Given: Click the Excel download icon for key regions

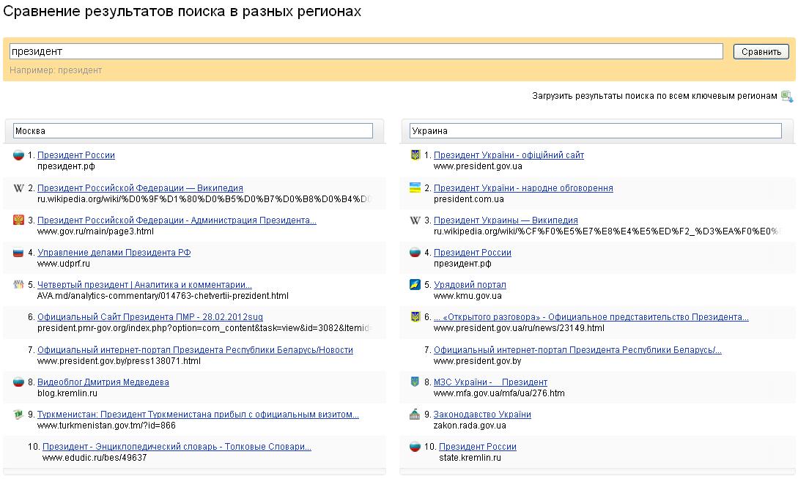Looking at the screenshot, I should point(787,96).
